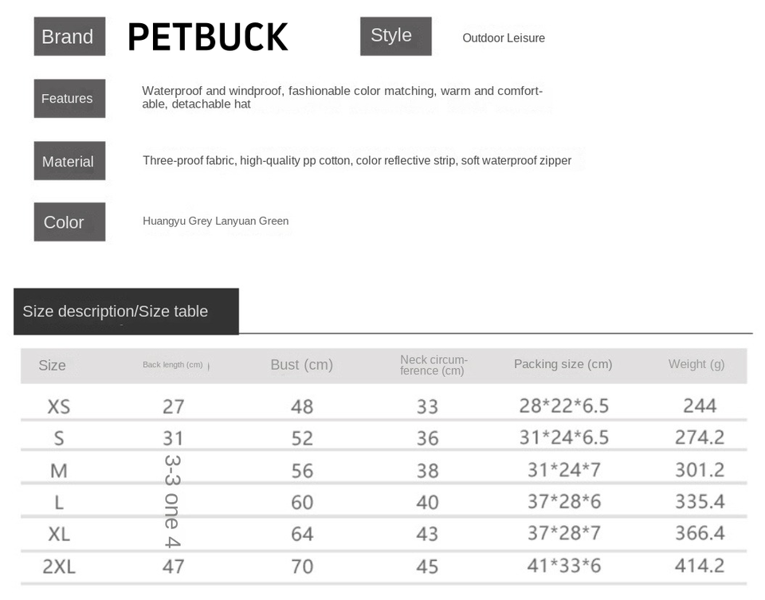The image size is (765, 600).
Task: Select the Back length (cm) header
Action: (174, 365)
